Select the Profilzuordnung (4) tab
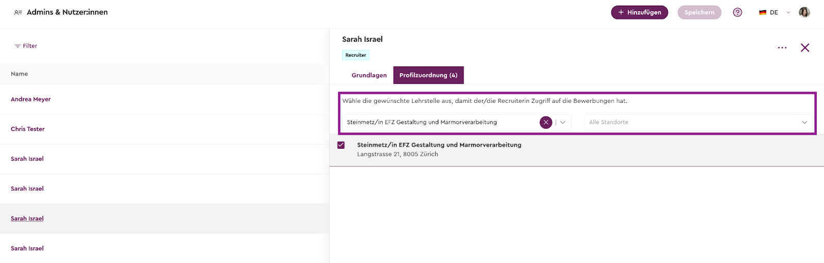Screen dimensions: 824x263 (428, 75)
